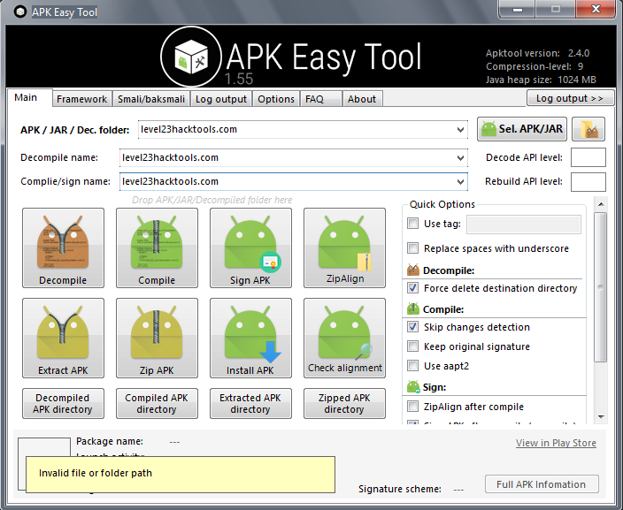Check ZipAlign after compile
623x510 pixels.
point(412,407)
